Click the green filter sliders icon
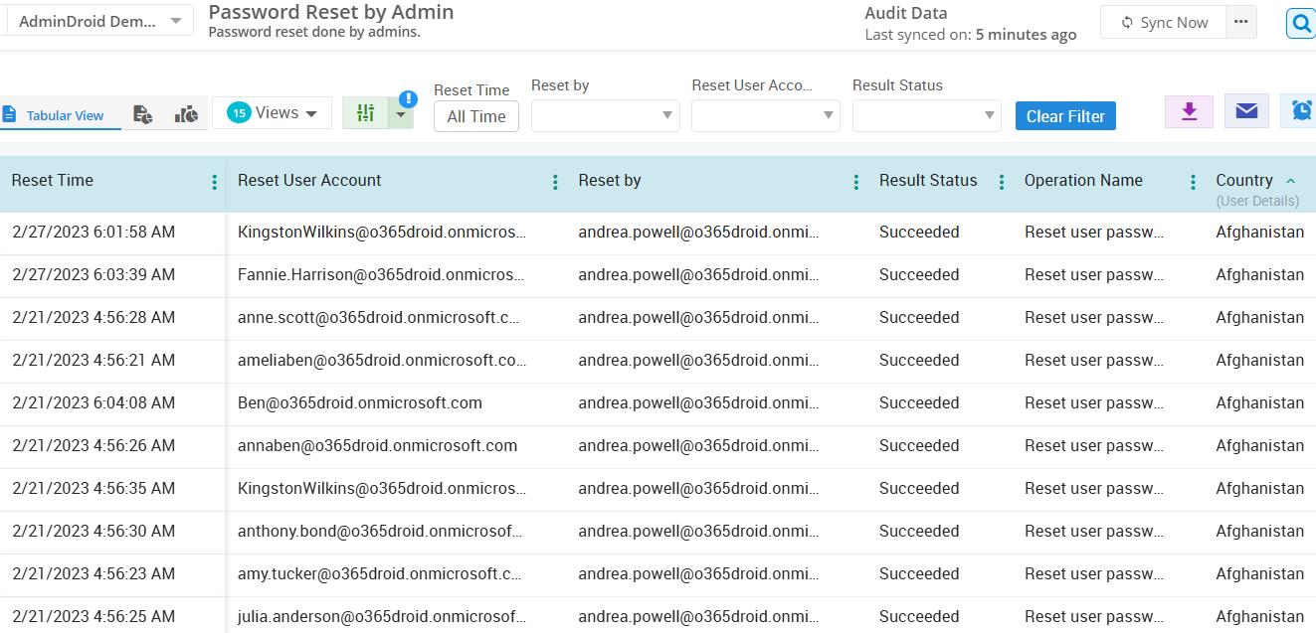 click(x=366, y=113)
